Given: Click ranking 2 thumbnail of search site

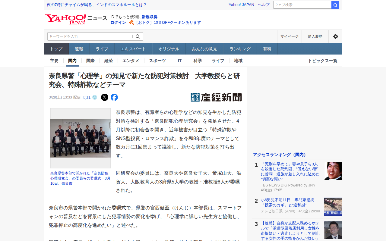Looking at the screenshot, I should click(x=333, y=207).
